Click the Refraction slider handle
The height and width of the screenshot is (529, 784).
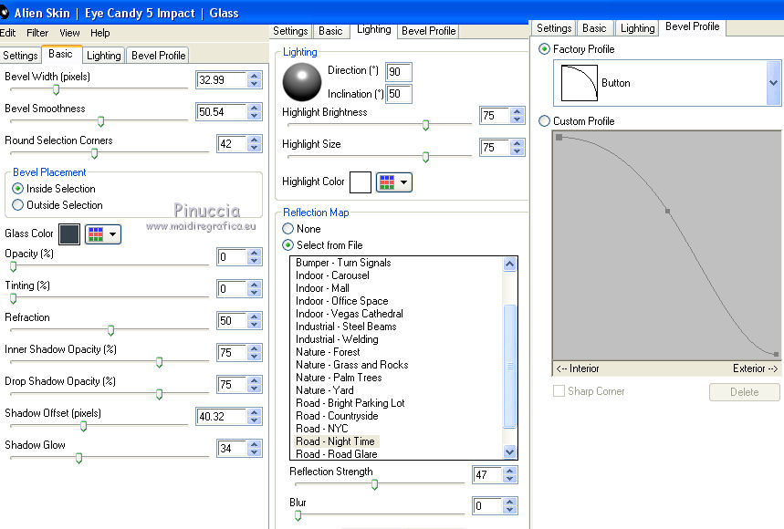111,330
